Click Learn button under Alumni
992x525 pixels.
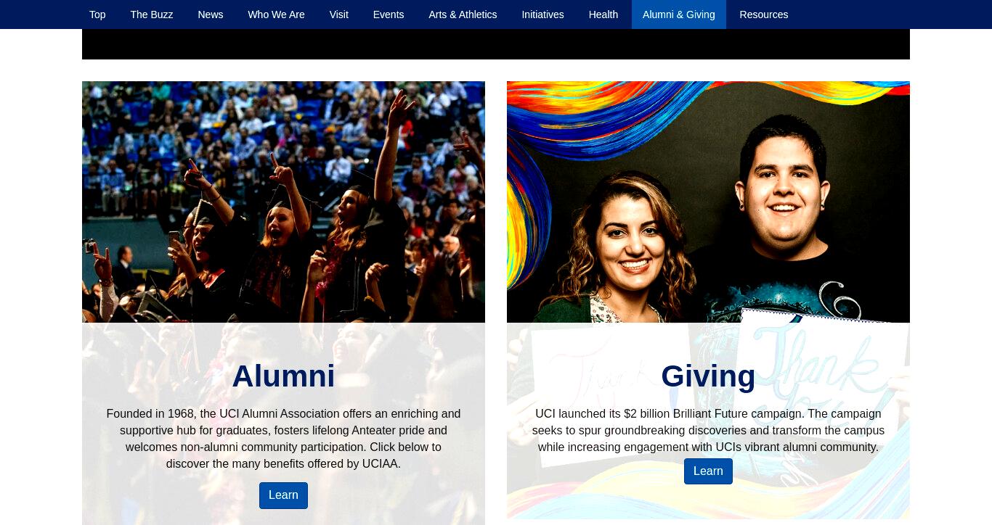[283, 495]
